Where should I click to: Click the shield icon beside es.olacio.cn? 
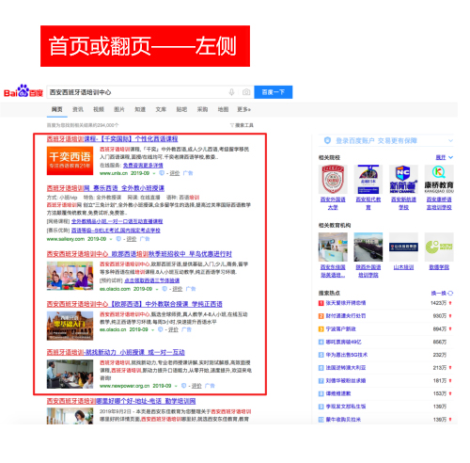pos(161,329)
